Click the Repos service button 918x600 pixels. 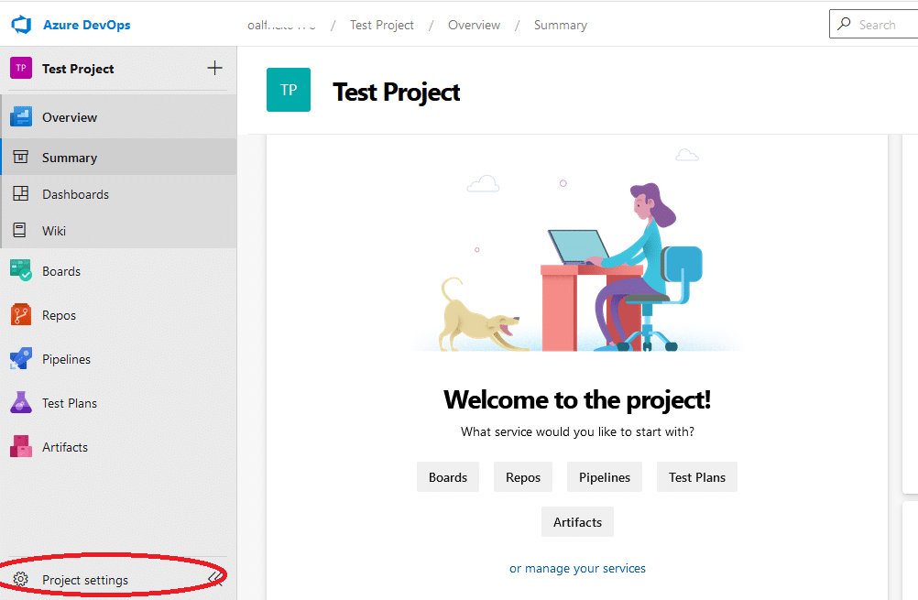tap(523, 477)
